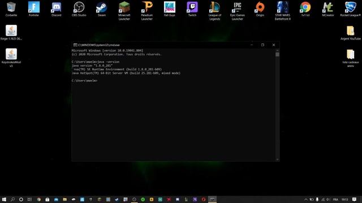The height and width of the screenshot is (203, 362).
Task: Open network status tray icon
Action: coord(323,199)
